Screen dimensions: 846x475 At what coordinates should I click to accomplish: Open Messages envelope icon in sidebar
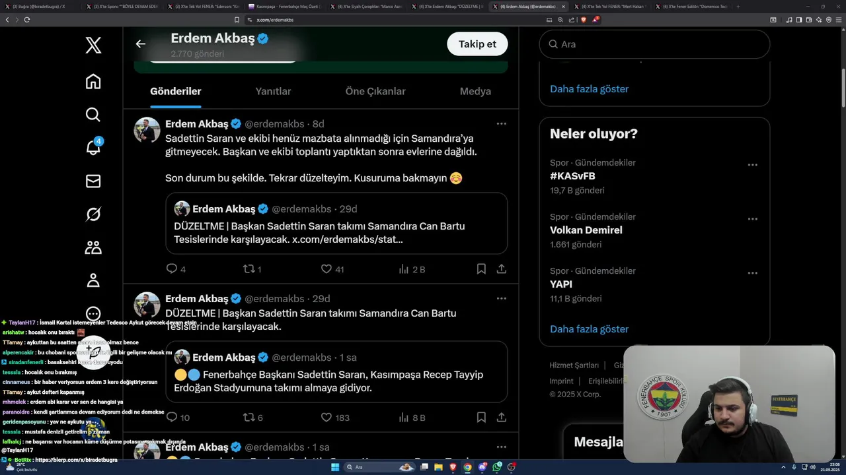pyautogui.click(x=93, y=181)
